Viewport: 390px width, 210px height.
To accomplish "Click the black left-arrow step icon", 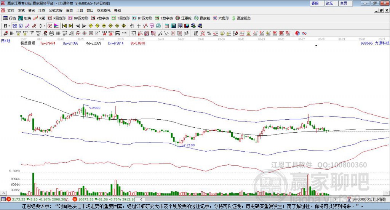I will 78,26.
